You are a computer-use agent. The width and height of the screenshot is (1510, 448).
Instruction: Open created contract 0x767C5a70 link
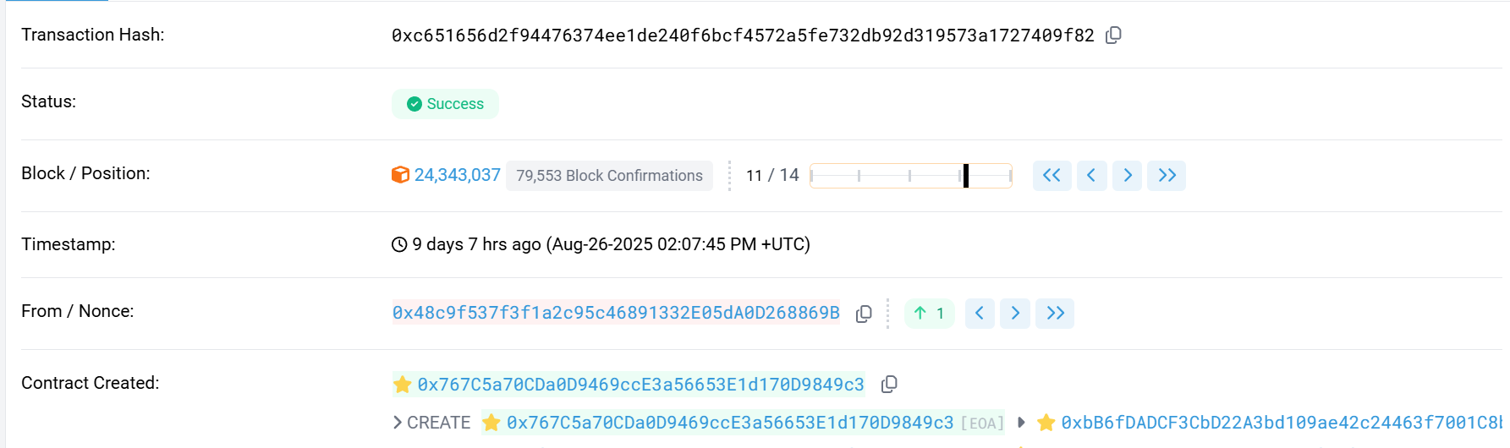pos(640,385)
